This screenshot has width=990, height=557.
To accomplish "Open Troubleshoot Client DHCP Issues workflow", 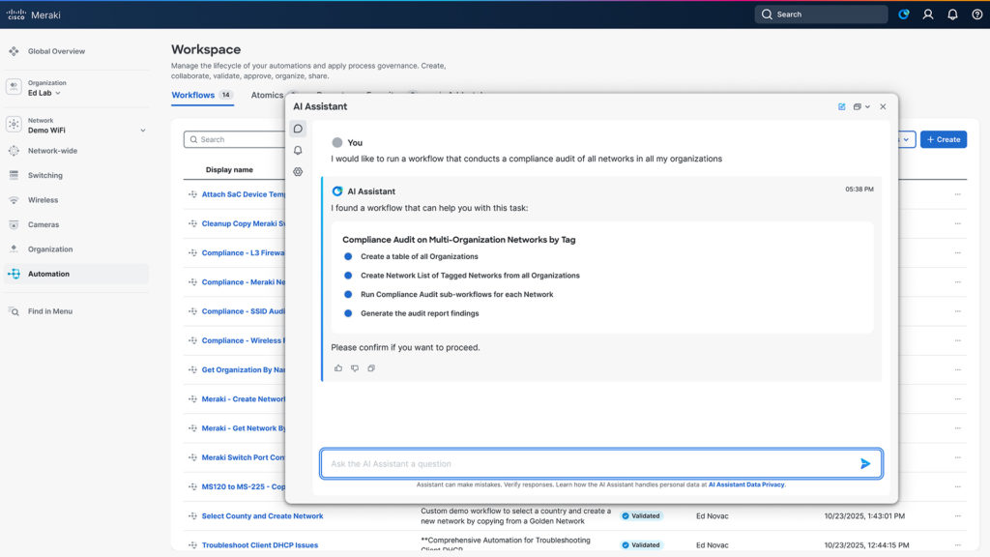I will 259,545.
